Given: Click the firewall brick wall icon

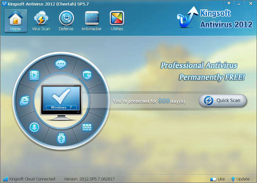Looking at the screenshot, I should point(87,127).
